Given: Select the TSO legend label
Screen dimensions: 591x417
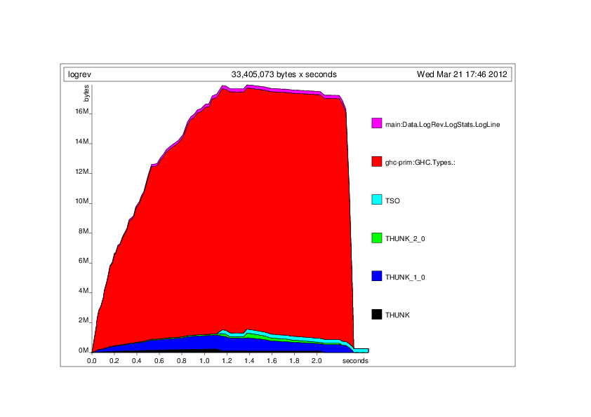Looking at the screenshot, I should click(x=392, y=201).
